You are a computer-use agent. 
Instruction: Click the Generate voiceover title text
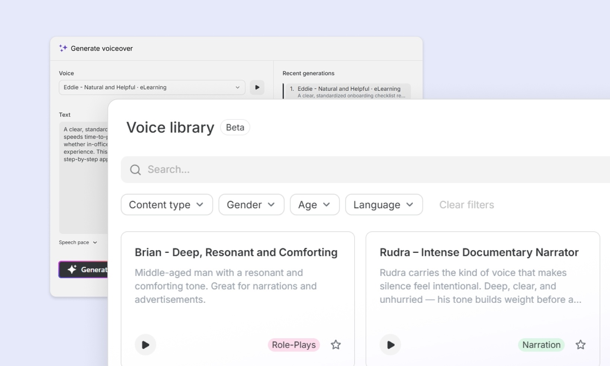102,48
